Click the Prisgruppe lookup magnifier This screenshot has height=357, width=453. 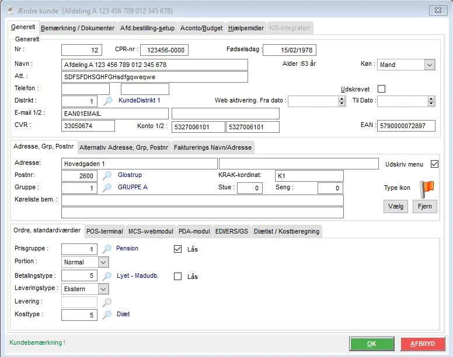click(x=107, y=249)
